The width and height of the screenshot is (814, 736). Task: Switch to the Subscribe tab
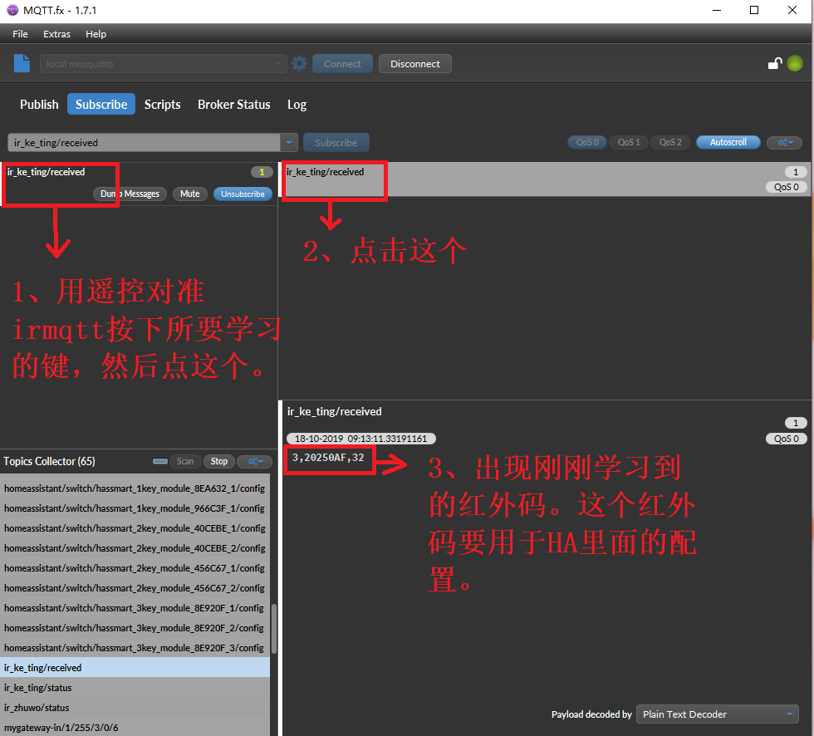[x=101, y=105]
